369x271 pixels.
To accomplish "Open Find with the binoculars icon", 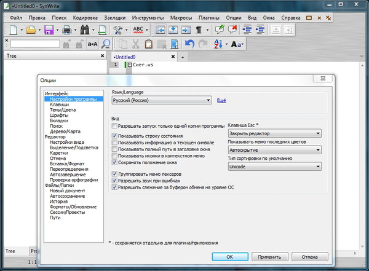I will coord(84,29).
